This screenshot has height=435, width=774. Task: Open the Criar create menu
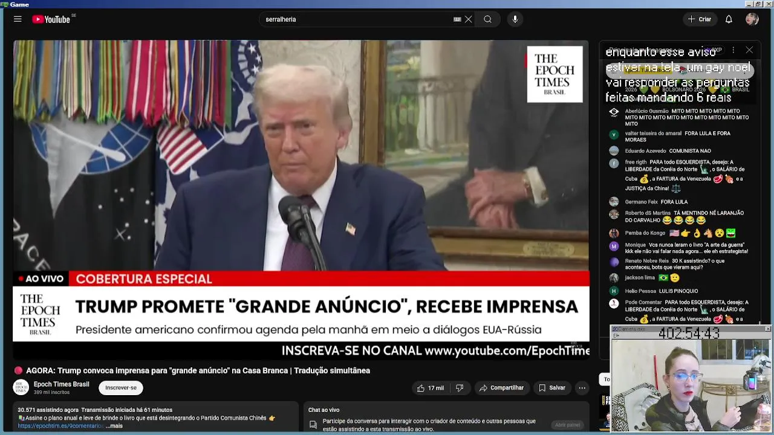pos(700,19)
